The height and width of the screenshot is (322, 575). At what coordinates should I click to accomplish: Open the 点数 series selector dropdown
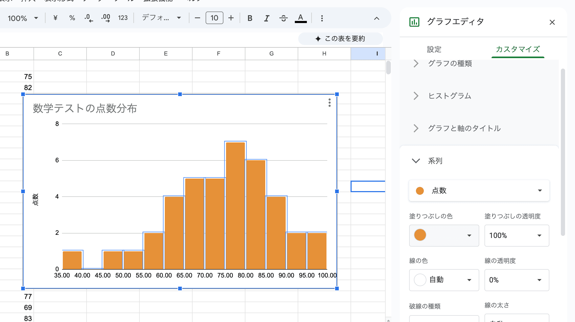click(x=479, y=191)
